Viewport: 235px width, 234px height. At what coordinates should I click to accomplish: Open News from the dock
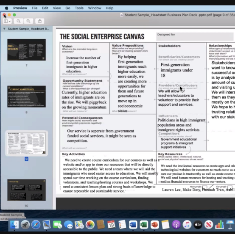(x=209, y=225)
